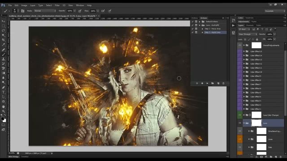Toggle visibility of Dots group
Image resolution: width=287 pixels, height=161 pixels.
pyautogui.click(x=240, y=147)
